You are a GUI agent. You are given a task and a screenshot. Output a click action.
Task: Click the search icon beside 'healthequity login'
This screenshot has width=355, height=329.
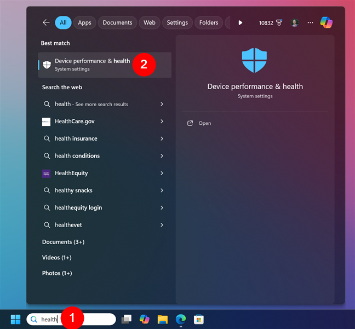(47, 207)
